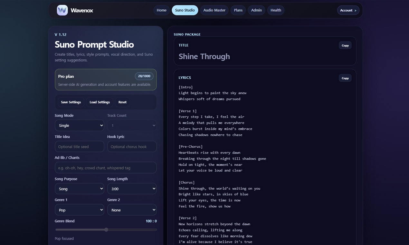The height and width of the screenshot is (245, 409).
Task: Focus the Ad-lib / Chants input field
Action: point(106,168)
